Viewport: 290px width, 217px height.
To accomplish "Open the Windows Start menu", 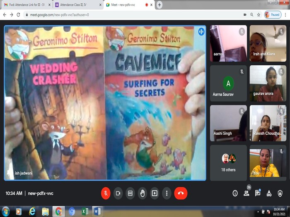I will (x=5, y=212).
